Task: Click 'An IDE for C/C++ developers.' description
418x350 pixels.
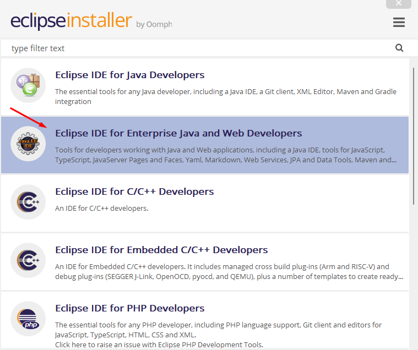Action: click(x=101, y=209)
